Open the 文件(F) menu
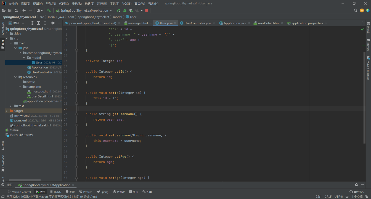 tap(13, 4)
